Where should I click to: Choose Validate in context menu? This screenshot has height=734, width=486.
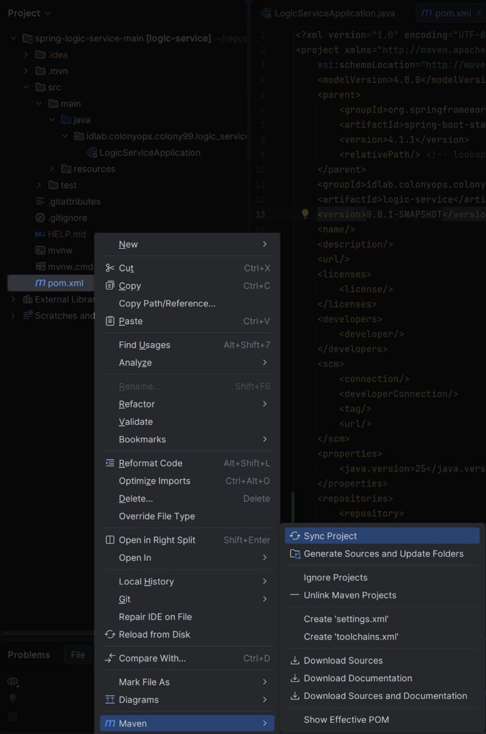[x=187, y=421]
